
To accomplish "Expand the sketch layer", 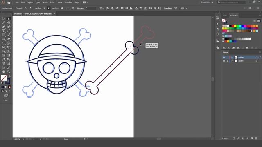I will pyautogui.click(x=232, y=61).
